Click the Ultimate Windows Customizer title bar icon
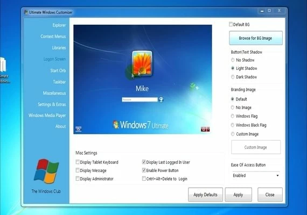 pos(26,12)
